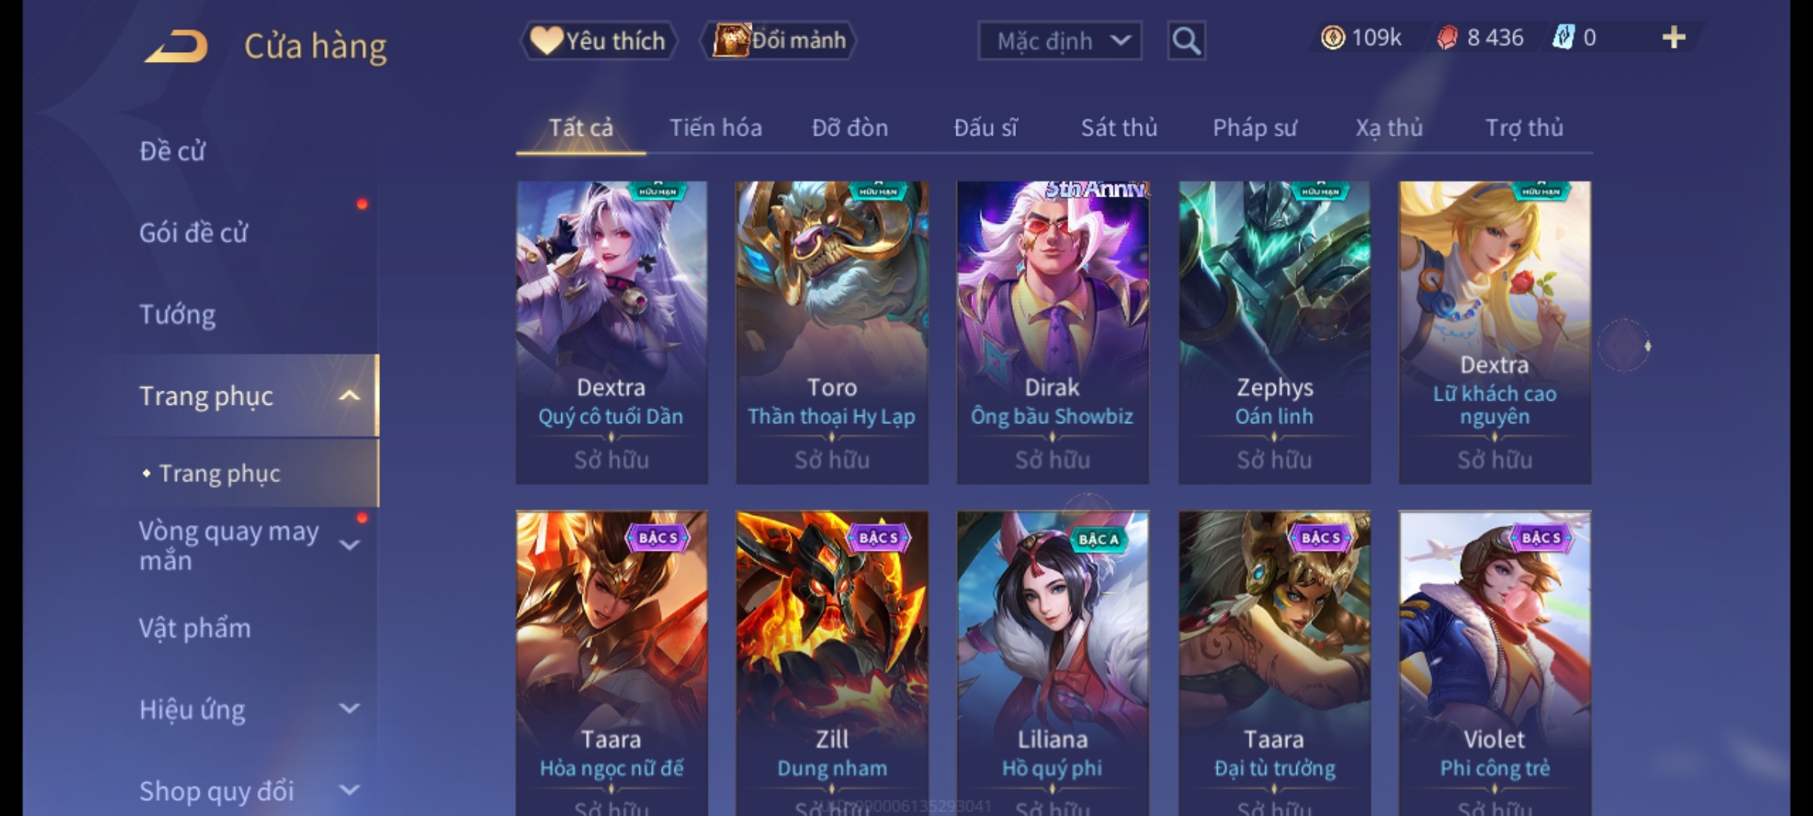This screenshot has height=816, width=1813.
Task: Switch to the Tiến hóa tab
Action: pyautogui.click(x=715, y=128)
